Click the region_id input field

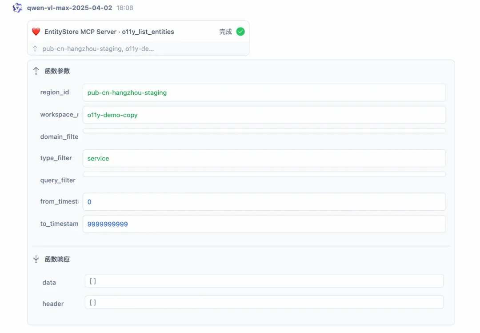[264, 92]
